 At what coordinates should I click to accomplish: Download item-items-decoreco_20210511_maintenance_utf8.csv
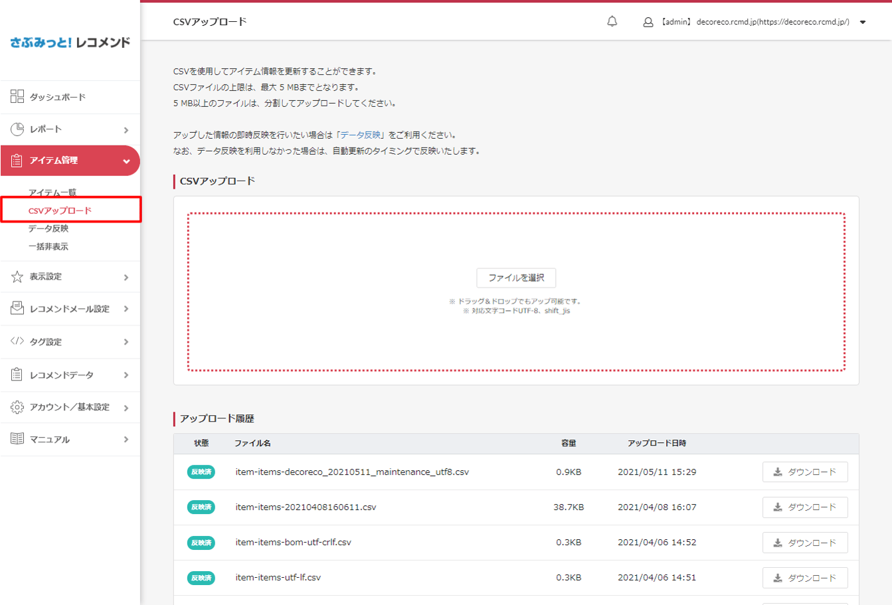(805, 472)
